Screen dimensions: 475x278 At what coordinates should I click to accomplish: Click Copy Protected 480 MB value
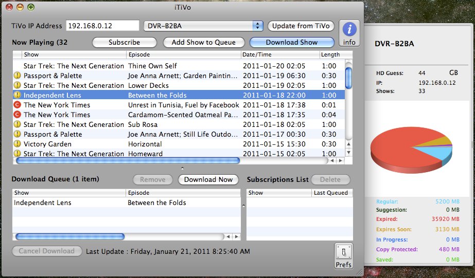click(x=449, y=249)
